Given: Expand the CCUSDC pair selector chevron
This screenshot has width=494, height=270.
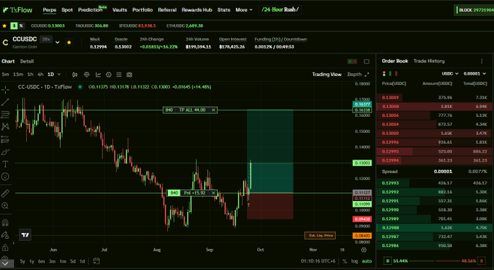Looking at the screenshot, I should point(57,42).
